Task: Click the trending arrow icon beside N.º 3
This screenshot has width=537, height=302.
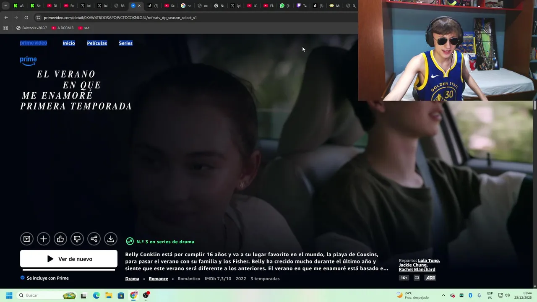Action: click(x=130, y=242)
